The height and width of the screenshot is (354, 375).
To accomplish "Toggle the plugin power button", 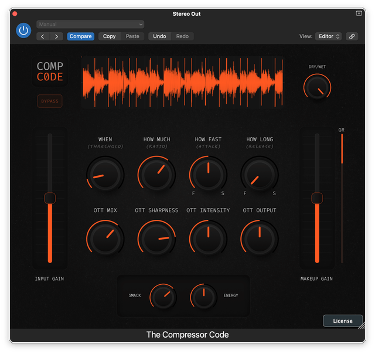I will (23, 30).
